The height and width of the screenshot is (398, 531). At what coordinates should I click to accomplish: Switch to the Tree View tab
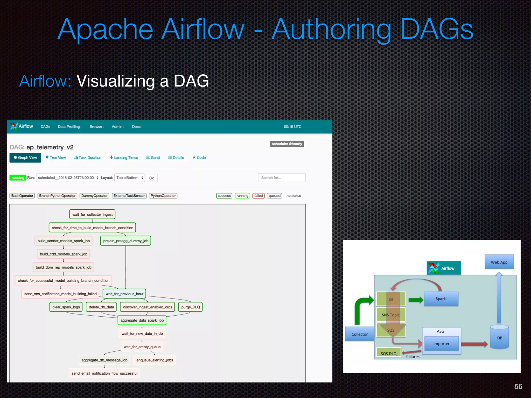[56, 158]
